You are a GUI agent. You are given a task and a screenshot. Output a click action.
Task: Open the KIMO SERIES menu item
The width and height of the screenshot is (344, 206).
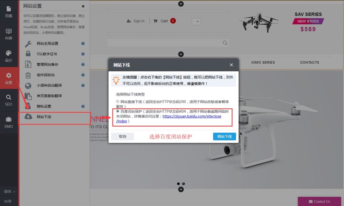(263, 62)
